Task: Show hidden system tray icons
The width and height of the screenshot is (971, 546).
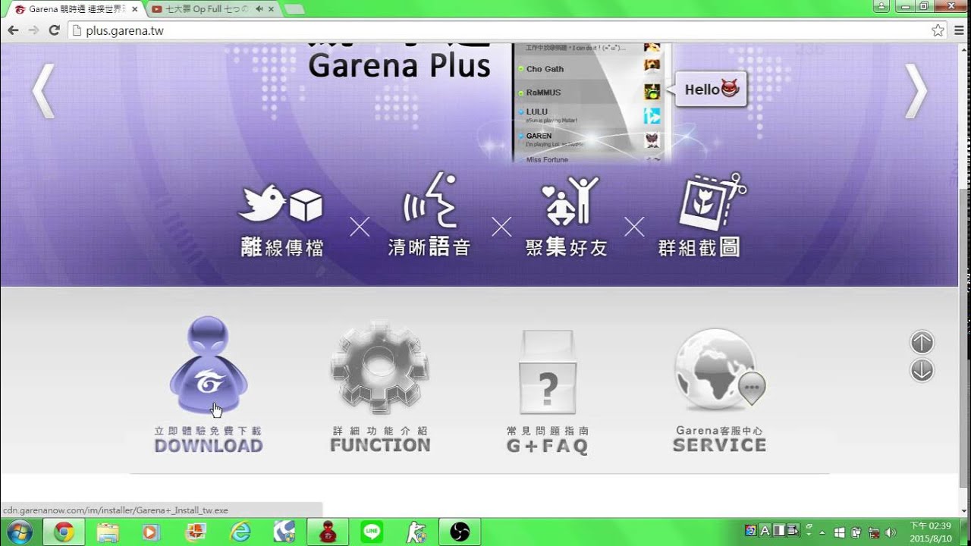Action: (822, 532)
